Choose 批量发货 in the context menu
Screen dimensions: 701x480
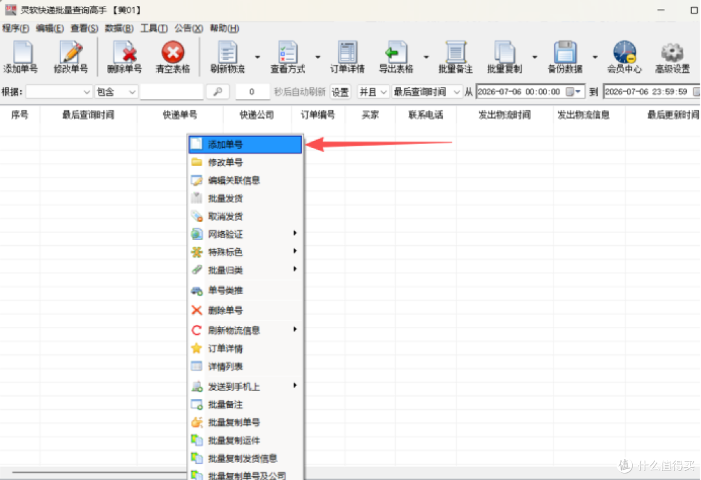pos(245,198)
